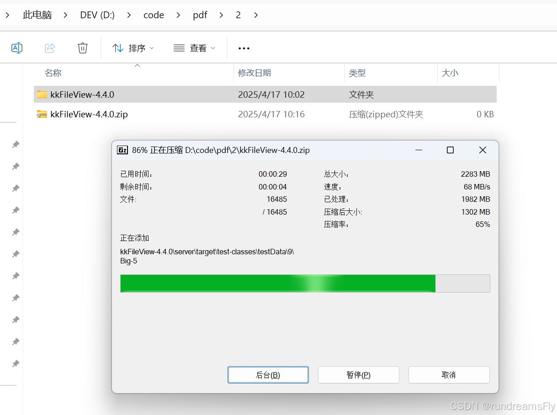Screen dimensions: 557x415
Task: Click 总大小 value 2283 MB
Action: point(476,174)
